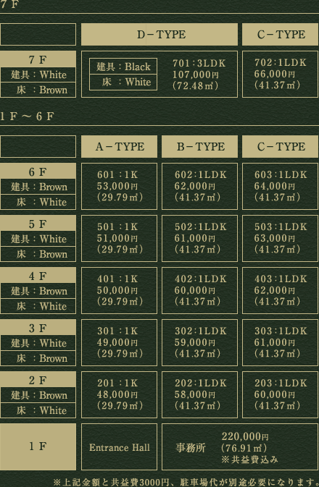The width and height of the screenshot is (319, 487).
Task: Select the 4F floor label cell
Action: coord(38,276)
